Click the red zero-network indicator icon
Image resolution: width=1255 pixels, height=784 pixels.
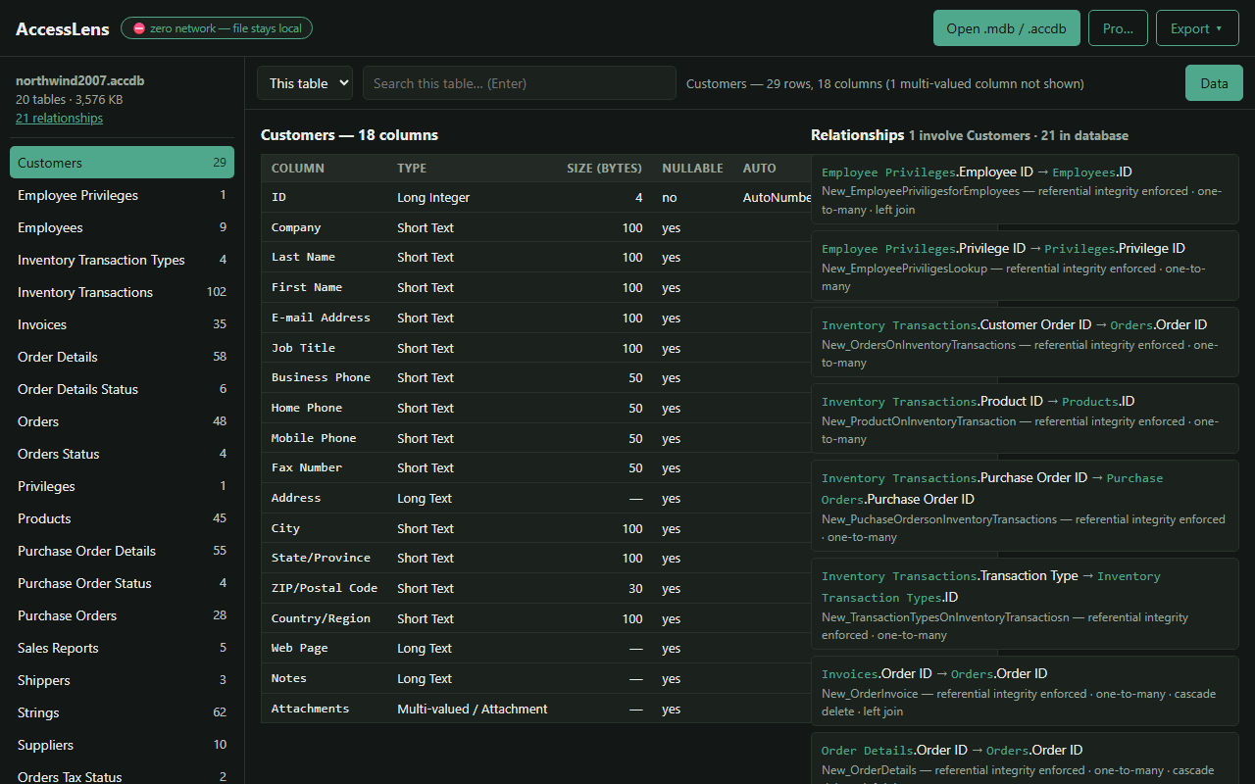click(x=138, y=28)
